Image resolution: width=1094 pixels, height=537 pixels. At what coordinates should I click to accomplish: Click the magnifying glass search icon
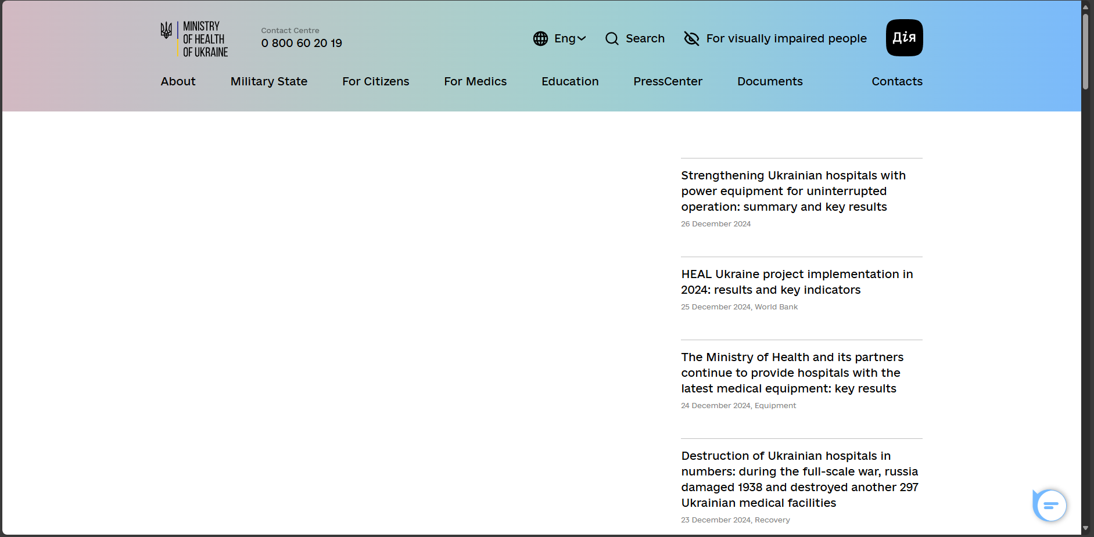pyautogui.click(x=612, y=38)
